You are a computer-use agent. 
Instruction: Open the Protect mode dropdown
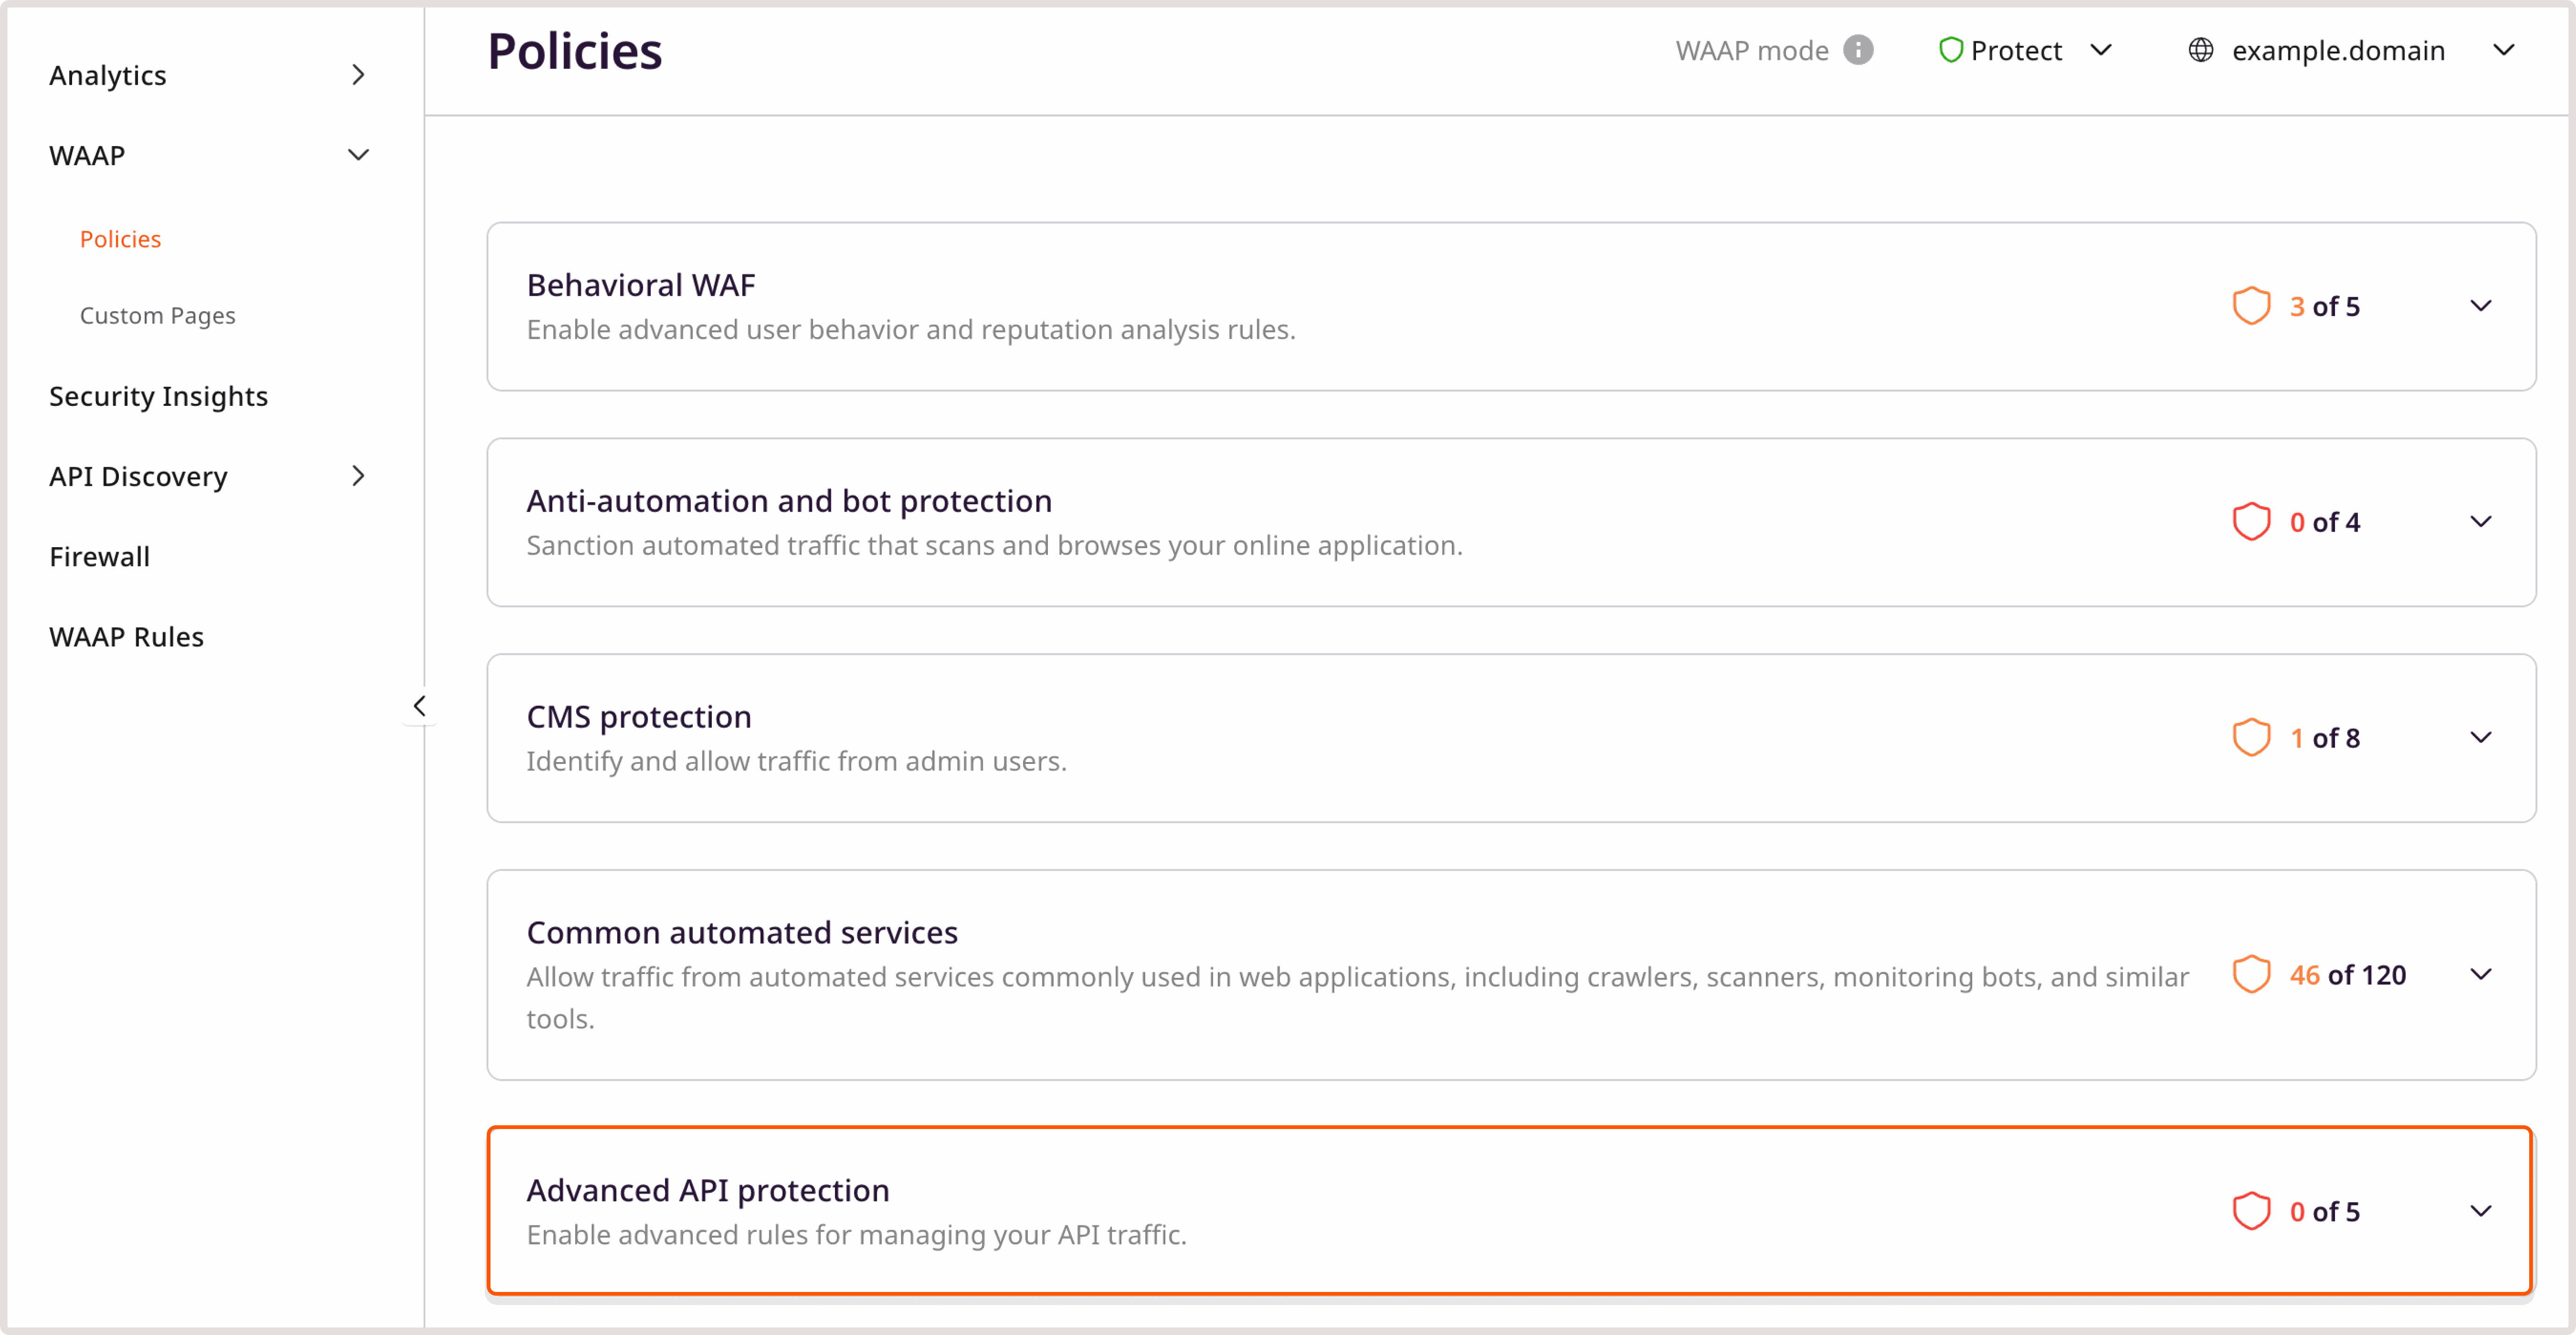[x=2101, y=50]
